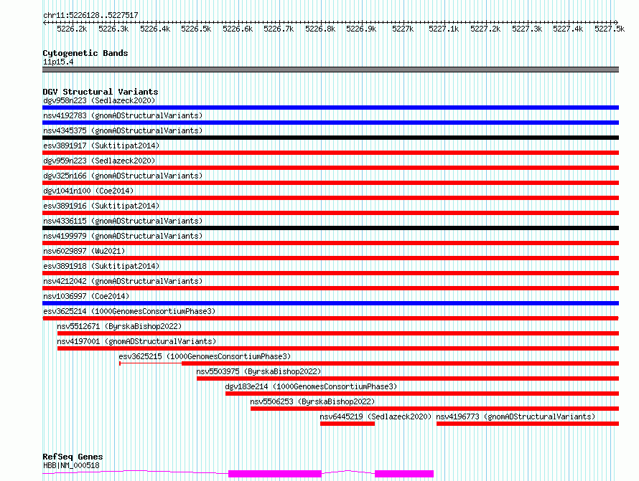Screen dimensions: 639x481
Task: Click the red bar under dgv183e214
Action: (x=422, y=394)
